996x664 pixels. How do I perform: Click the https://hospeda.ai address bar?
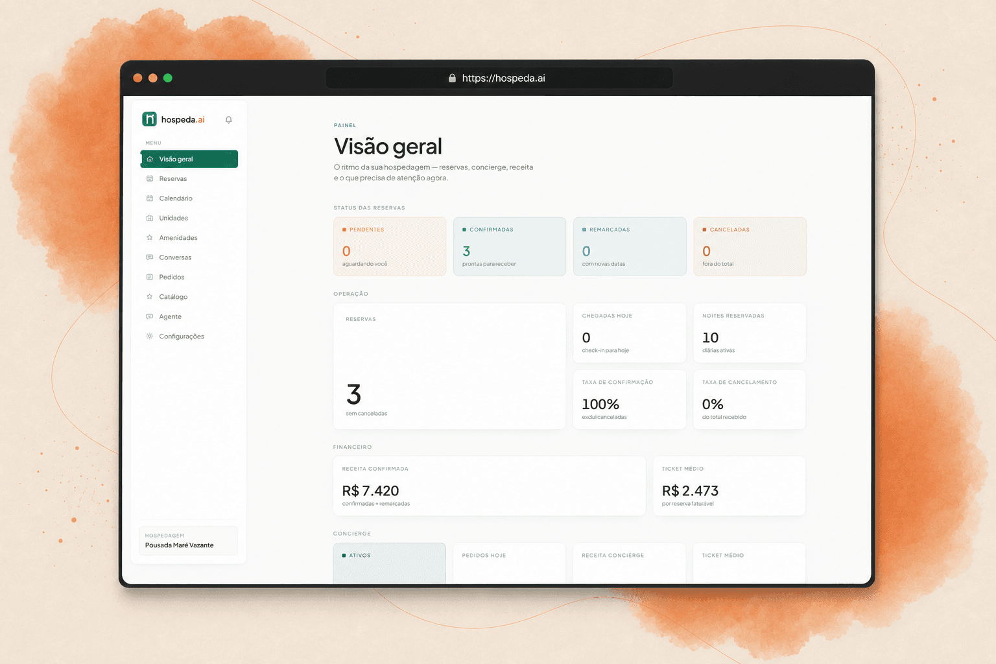(499, 78)
